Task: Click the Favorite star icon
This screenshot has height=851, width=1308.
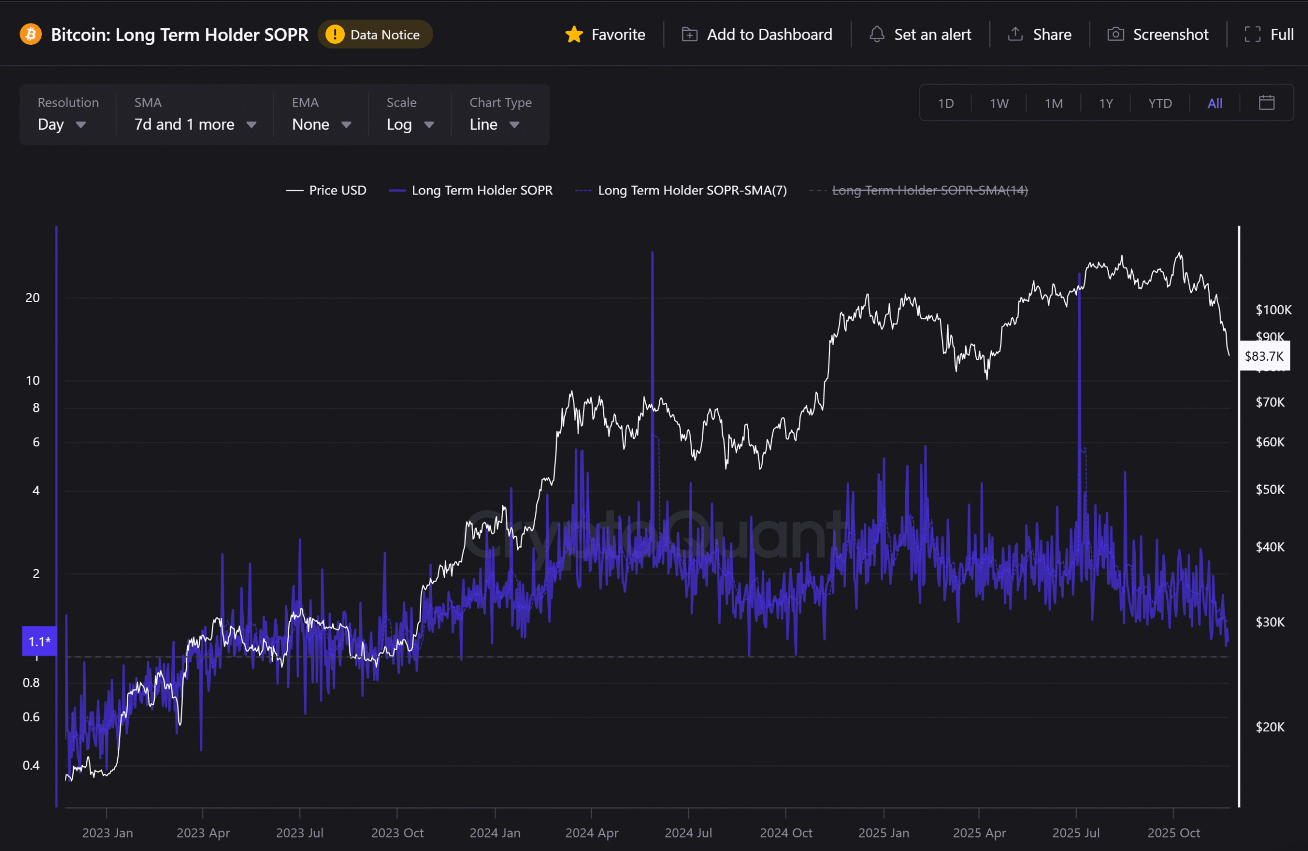Action: 574,34
